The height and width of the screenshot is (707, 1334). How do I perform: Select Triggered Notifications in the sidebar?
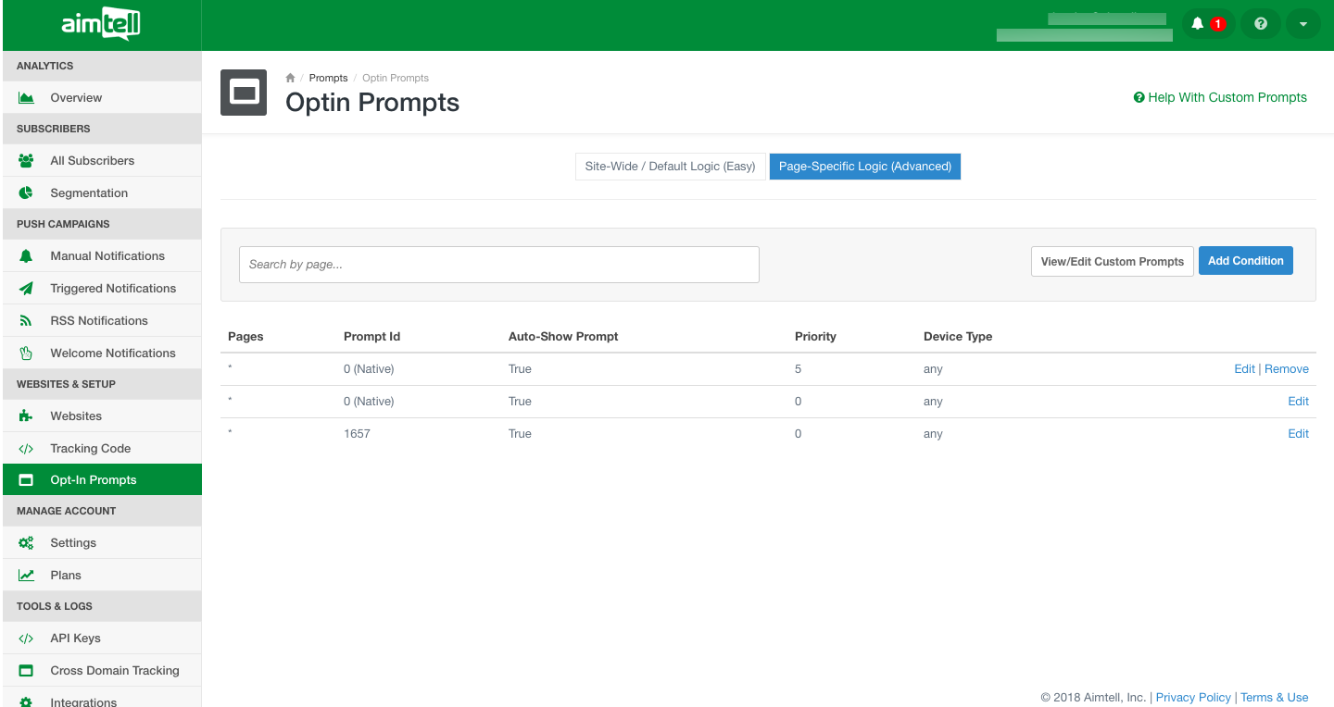coord(113,289)
